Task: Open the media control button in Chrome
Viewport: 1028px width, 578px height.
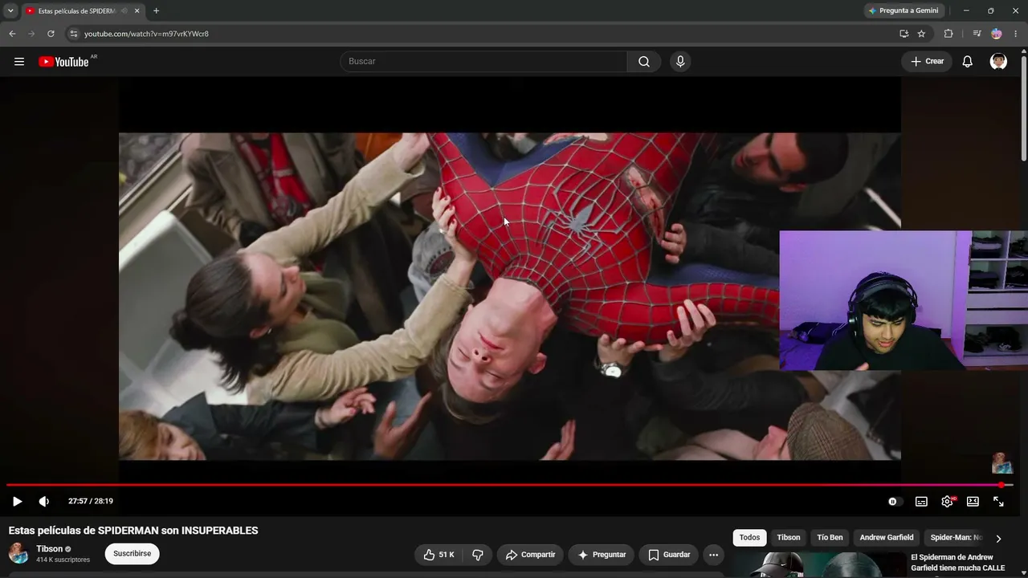Action: (977, 34)
